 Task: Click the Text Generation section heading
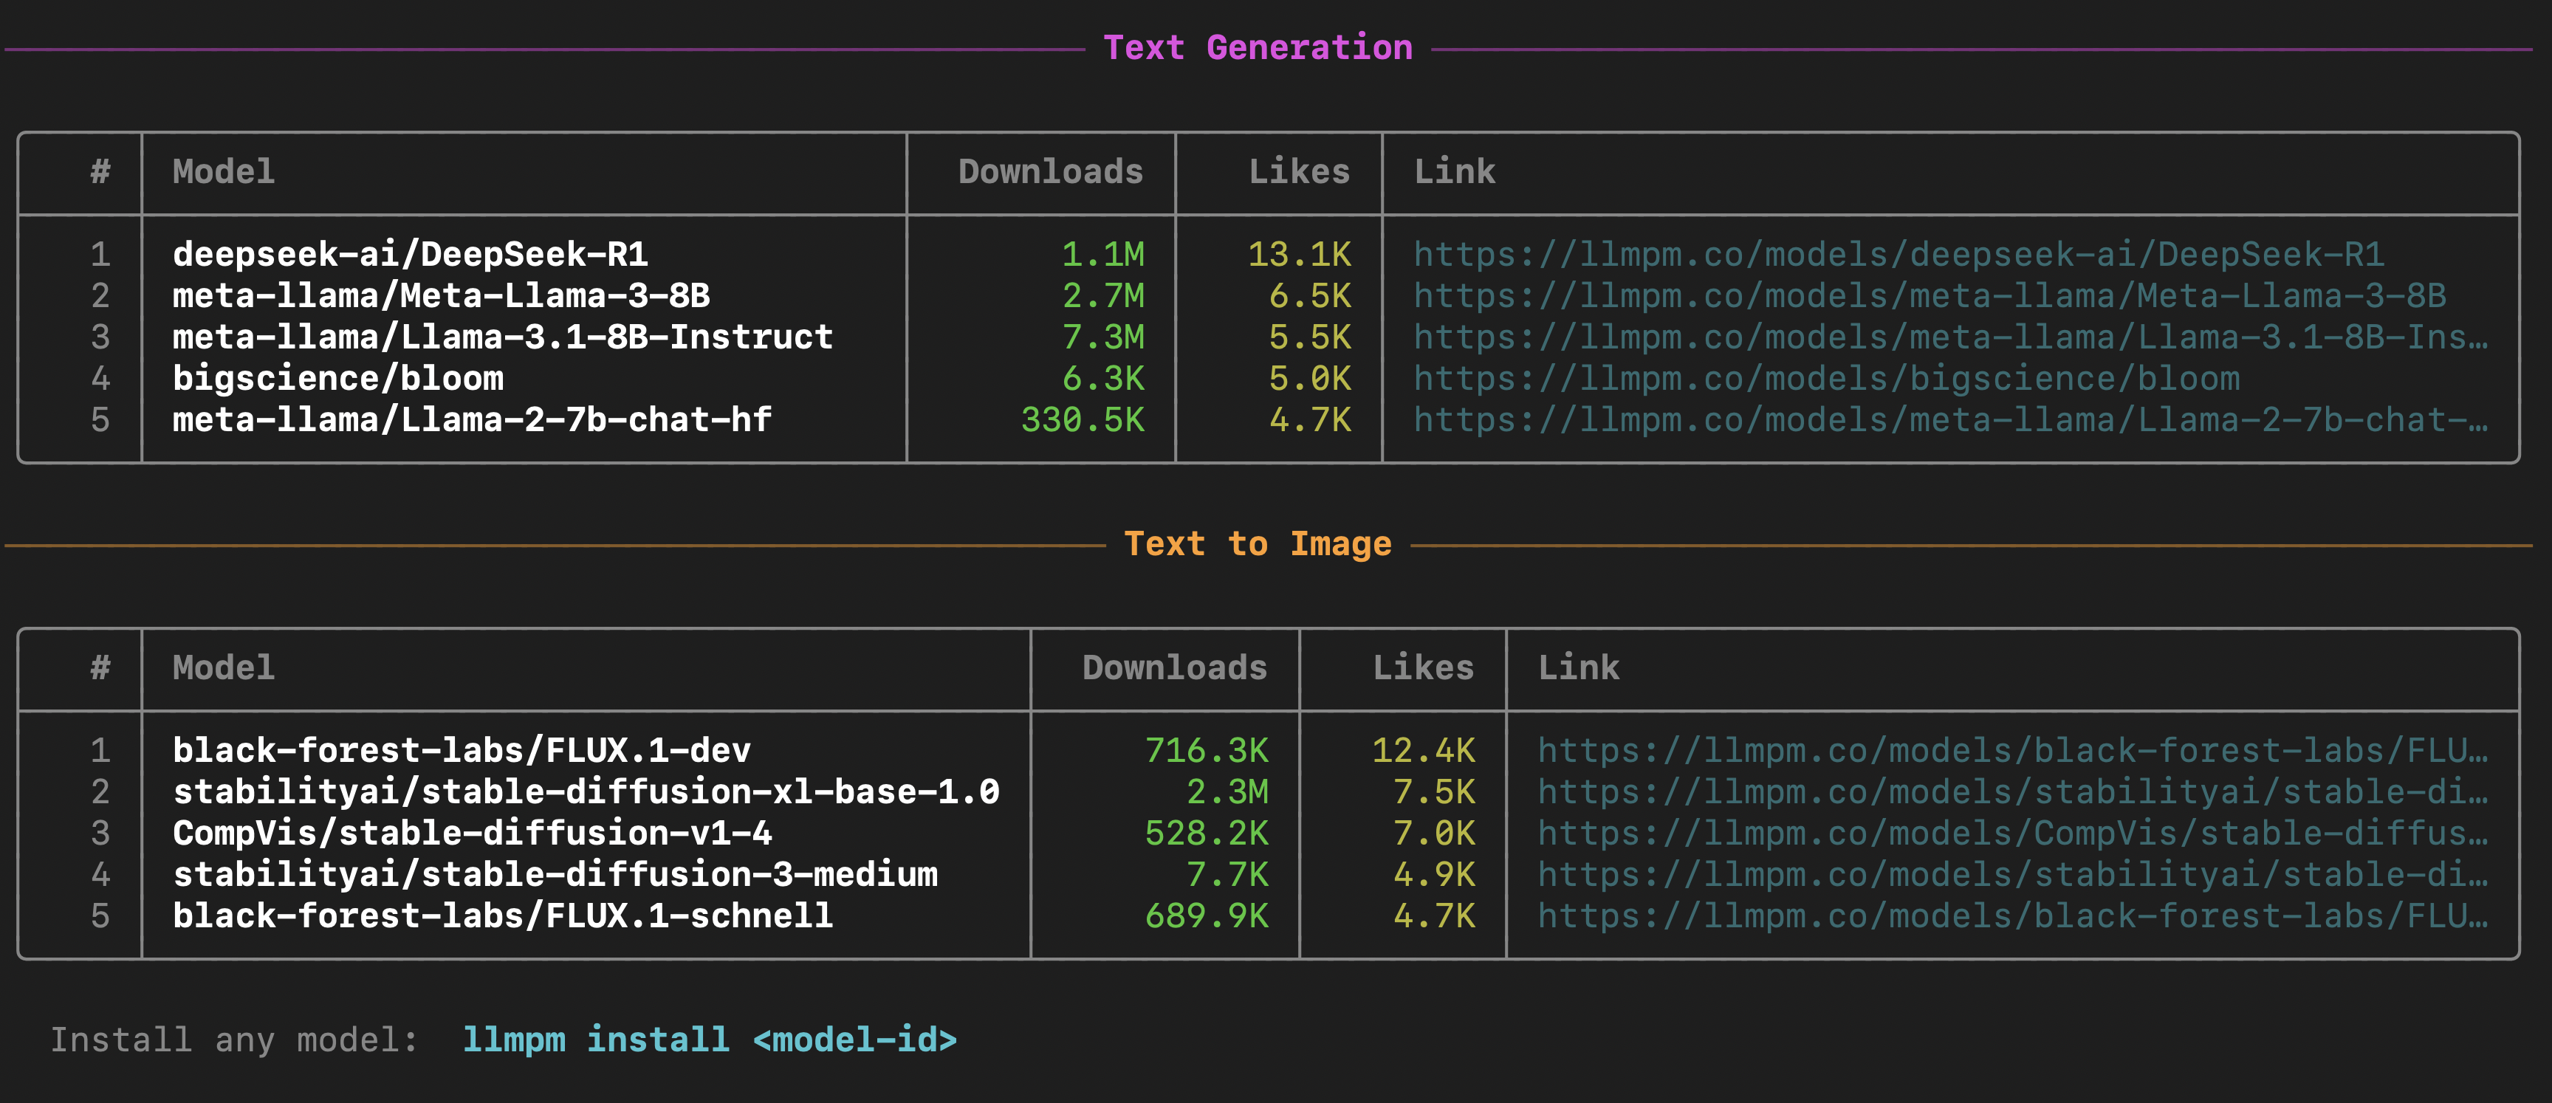coord(1258,47)
